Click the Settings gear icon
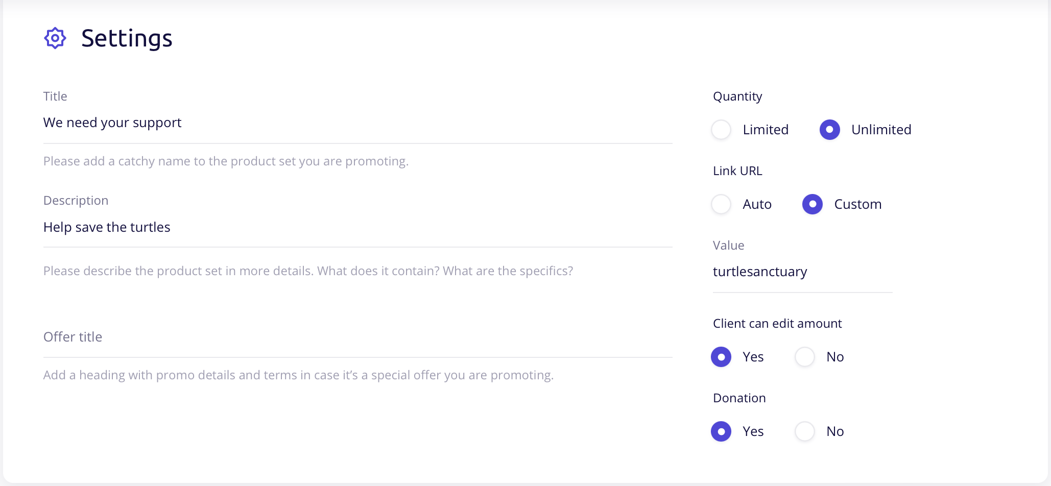The image size is (1051, 486). (55, 38)
